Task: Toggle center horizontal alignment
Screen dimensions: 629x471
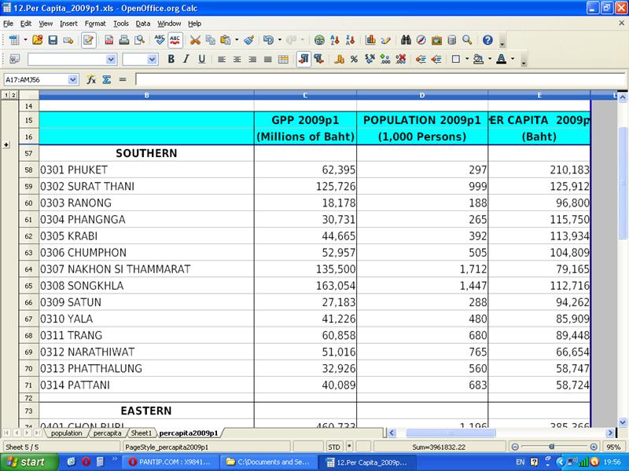Action: [x=237, y=60]
